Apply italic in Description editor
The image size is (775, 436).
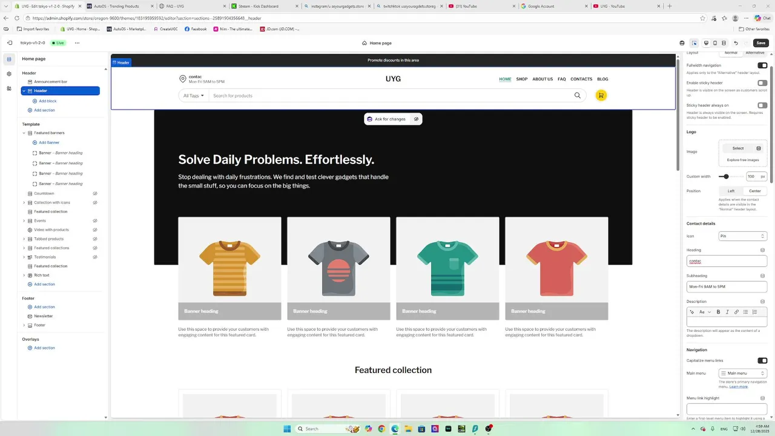tap(727, 312)
